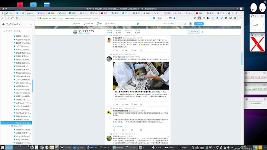The width and height of the screenshot is (267, 150).
Task: Open the Firefox home page button
Action: (x=17, y=18)
